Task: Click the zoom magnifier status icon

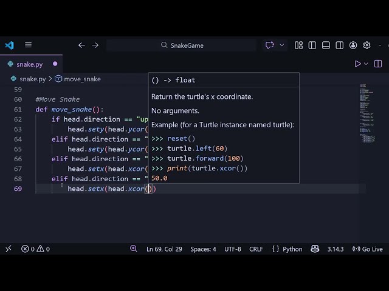Action: (x=134, y=249)
